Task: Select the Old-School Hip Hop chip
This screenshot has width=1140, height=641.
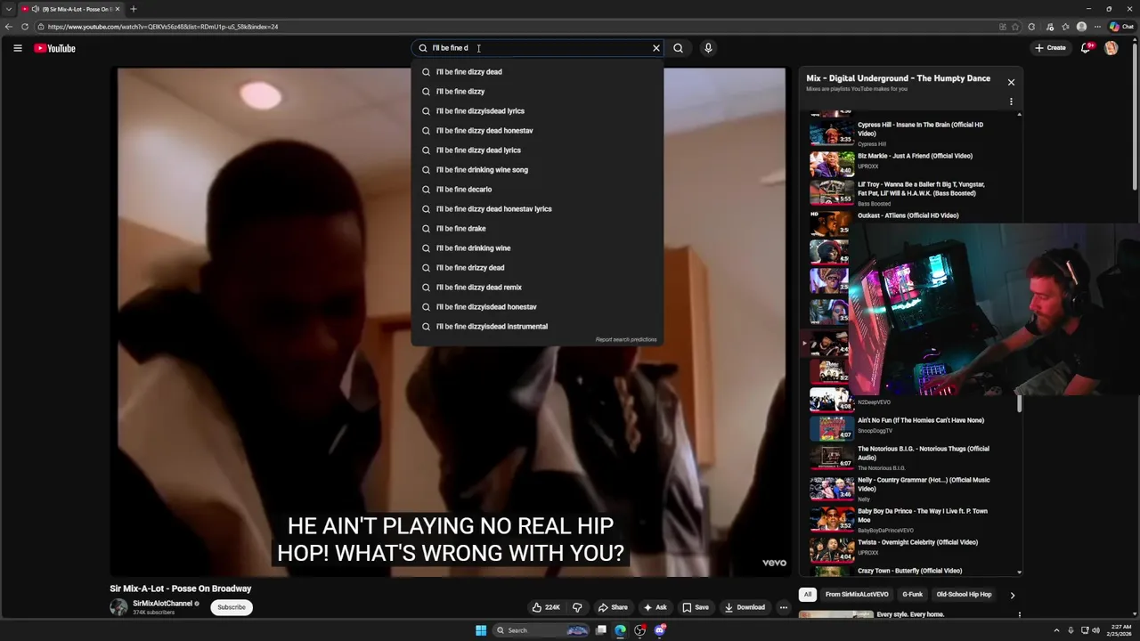Action: click(x=964, y=595)
